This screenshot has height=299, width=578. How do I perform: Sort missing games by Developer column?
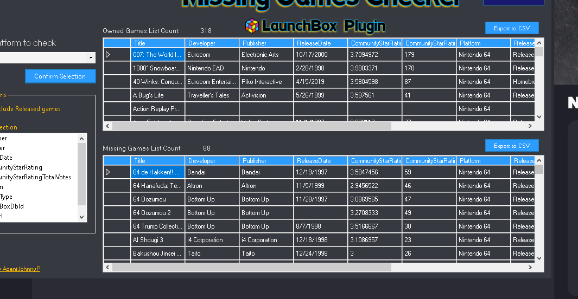(x=212, y=161)
